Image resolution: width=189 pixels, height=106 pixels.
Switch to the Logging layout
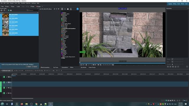pyautogui.click(x=170, y=4)
